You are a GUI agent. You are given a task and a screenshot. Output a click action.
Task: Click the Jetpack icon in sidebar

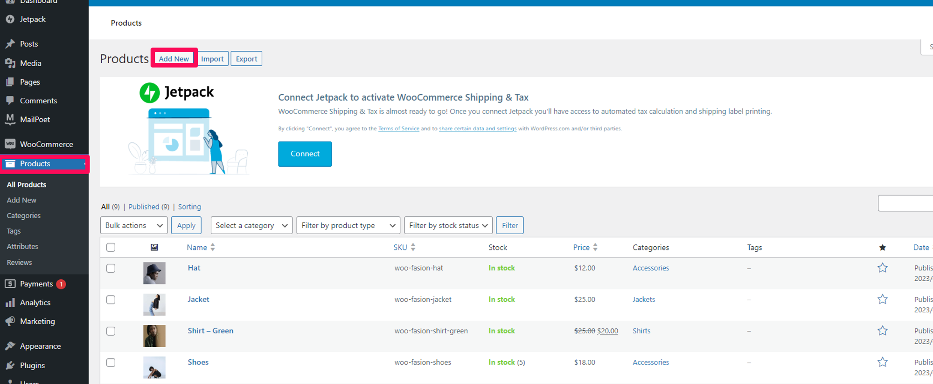click(x=10, y=19)
